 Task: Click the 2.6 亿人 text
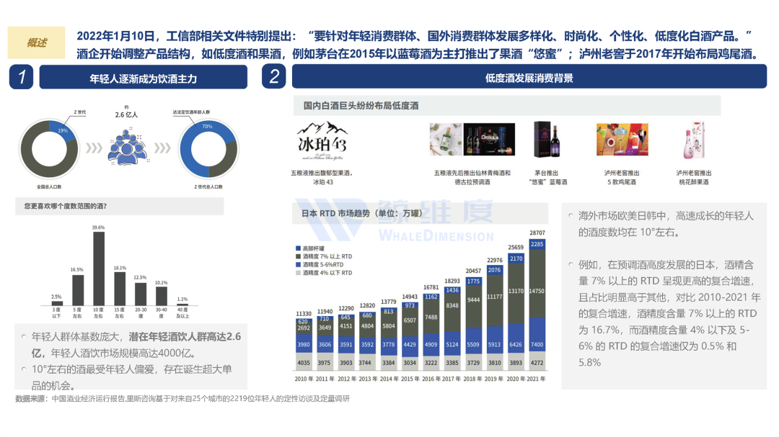click(x=126, y=114)
